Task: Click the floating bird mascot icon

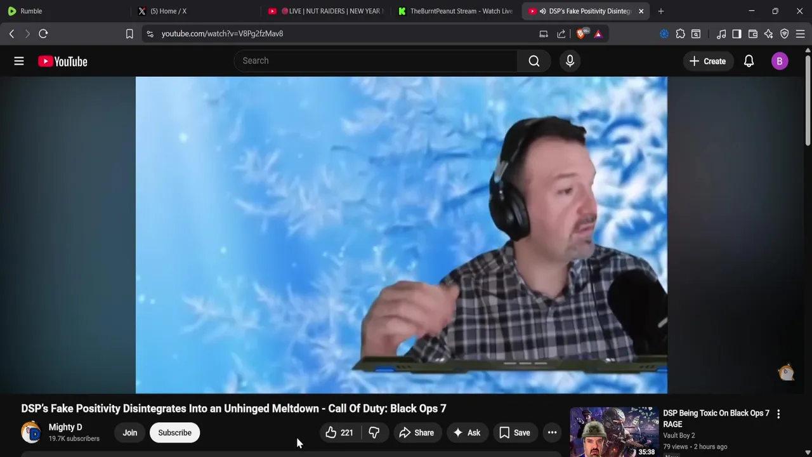Action: [786, 372]
